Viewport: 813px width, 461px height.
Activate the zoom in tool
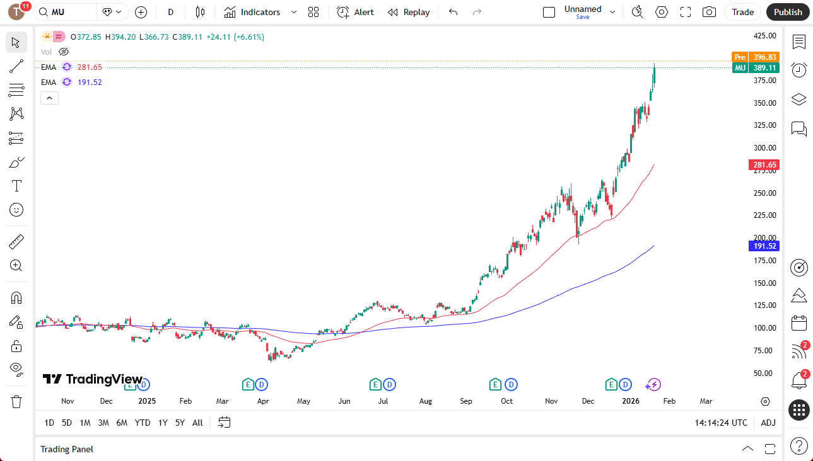click(16, 265)
